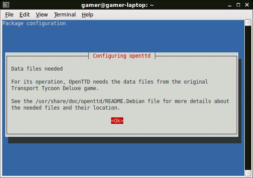Click the 'Package configuration' header text
Screen dimensions: 253x178
pos(34,23)
